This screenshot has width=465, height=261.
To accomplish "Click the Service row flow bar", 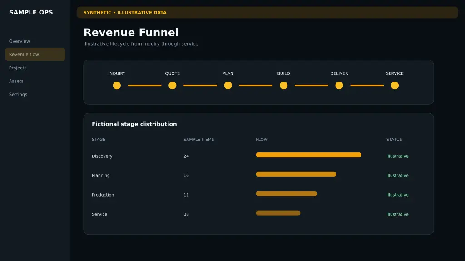I will (x=278, y=213).
